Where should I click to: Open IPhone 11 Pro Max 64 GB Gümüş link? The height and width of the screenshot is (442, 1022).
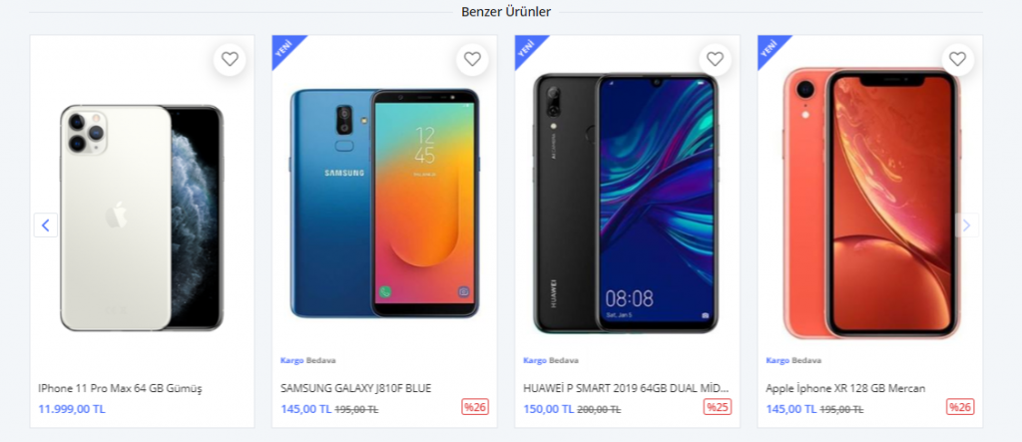[120, 388]
